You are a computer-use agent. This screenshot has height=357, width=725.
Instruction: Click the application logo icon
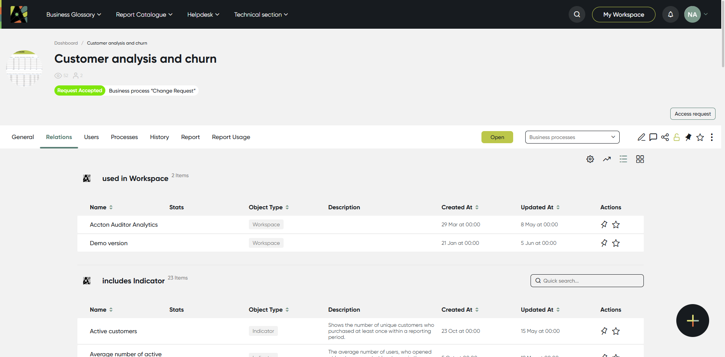coord(19,14)
